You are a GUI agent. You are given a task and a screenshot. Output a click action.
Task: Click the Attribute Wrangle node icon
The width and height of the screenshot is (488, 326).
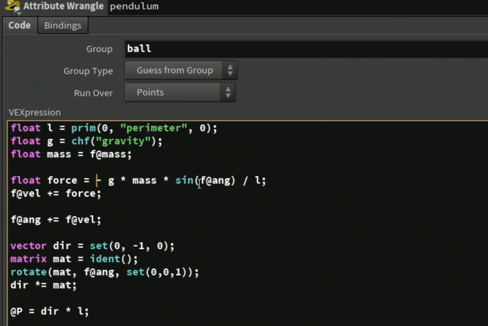click(x=12, y=7)
